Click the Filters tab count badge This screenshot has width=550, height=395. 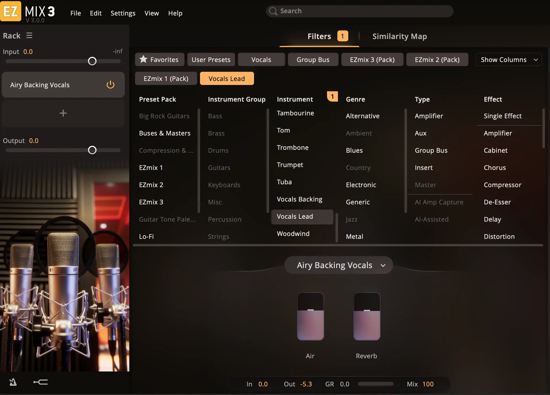(x=343, y=36)
